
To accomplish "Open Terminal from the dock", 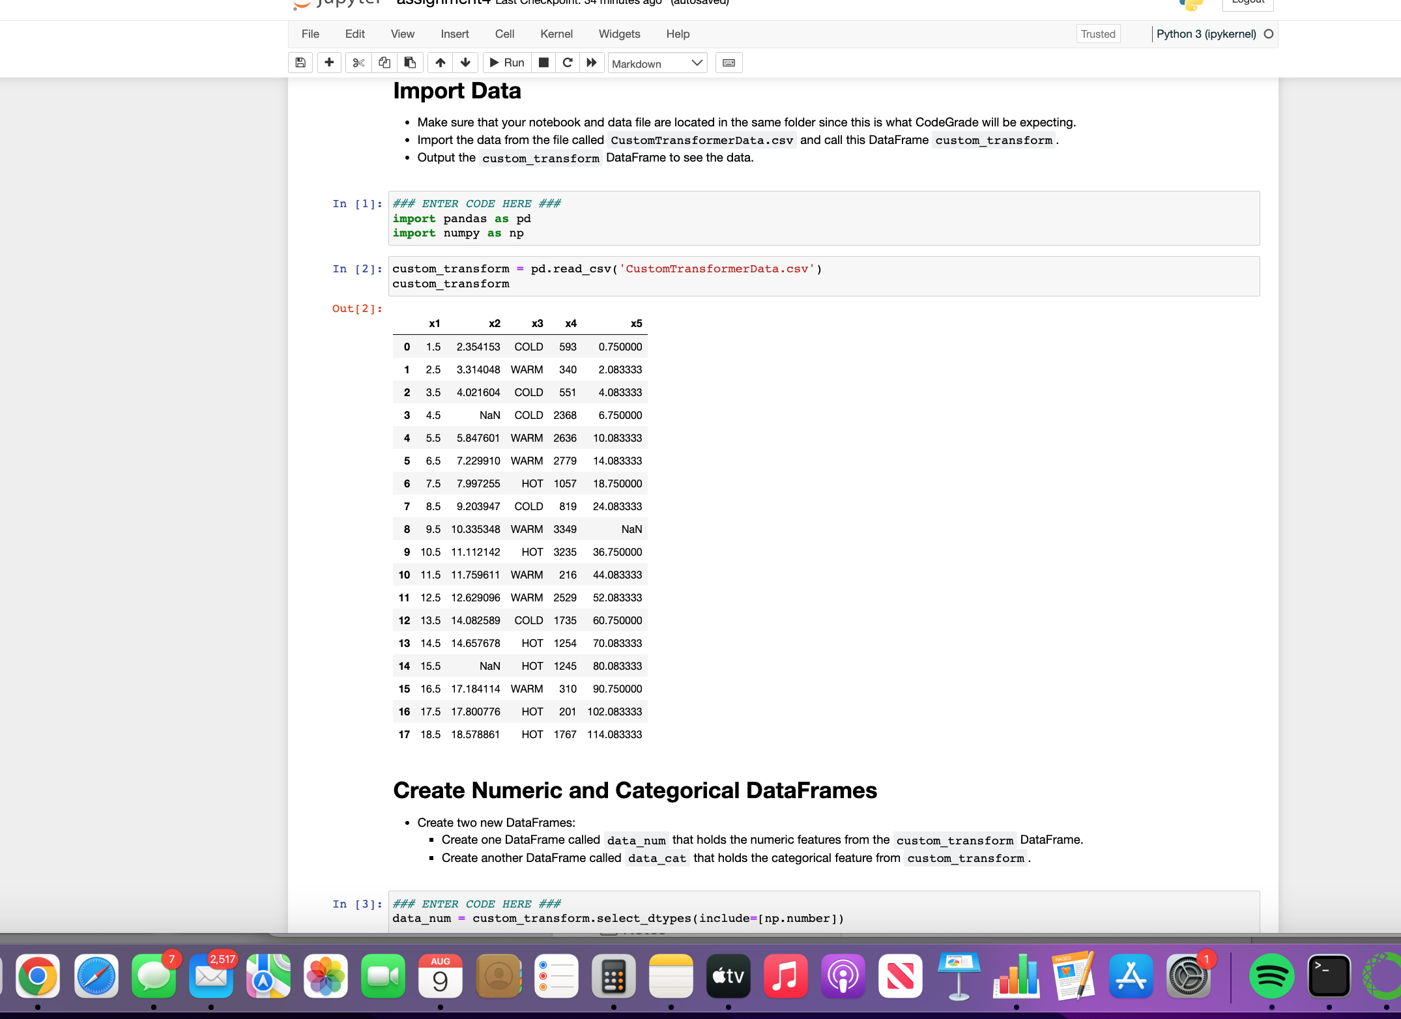I will pyautogui.click(x=1329, y=977).
